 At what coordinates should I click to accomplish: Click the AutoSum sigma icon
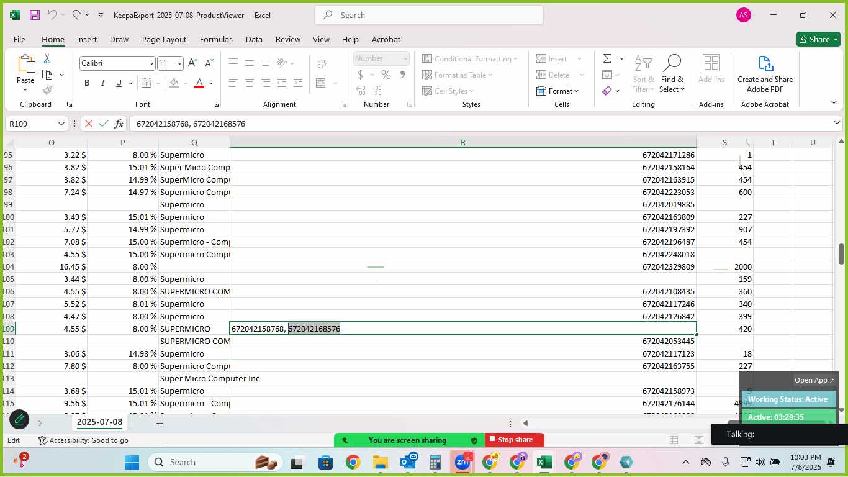pyautogui.click(x=607, y=58)
